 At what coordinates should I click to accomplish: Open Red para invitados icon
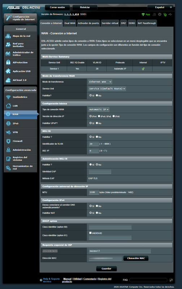[8, 44]
